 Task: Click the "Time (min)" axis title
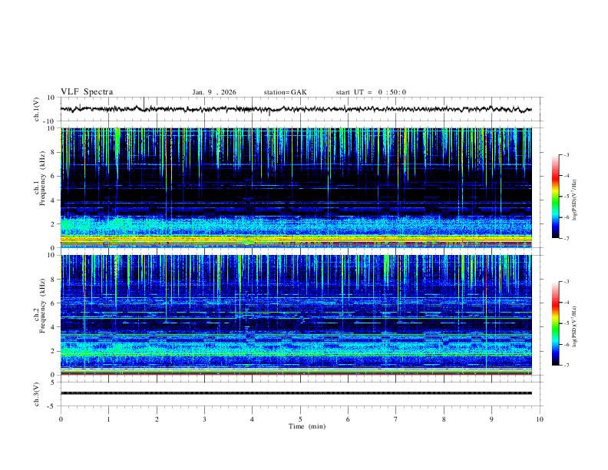[x=307, y=426]
